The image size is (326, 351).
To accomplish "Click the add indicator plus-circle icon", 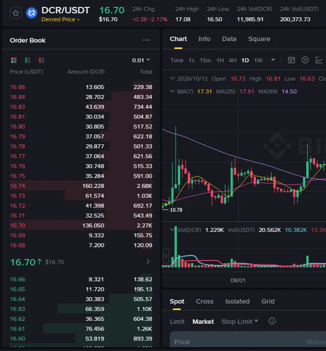I will [x=305, y=60].
